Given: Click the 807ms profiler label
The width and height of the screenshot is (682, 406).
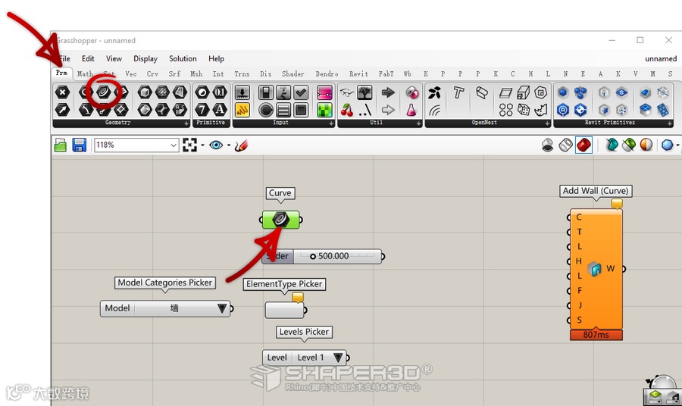Looking at the screenshot, I should click(596, 335).
